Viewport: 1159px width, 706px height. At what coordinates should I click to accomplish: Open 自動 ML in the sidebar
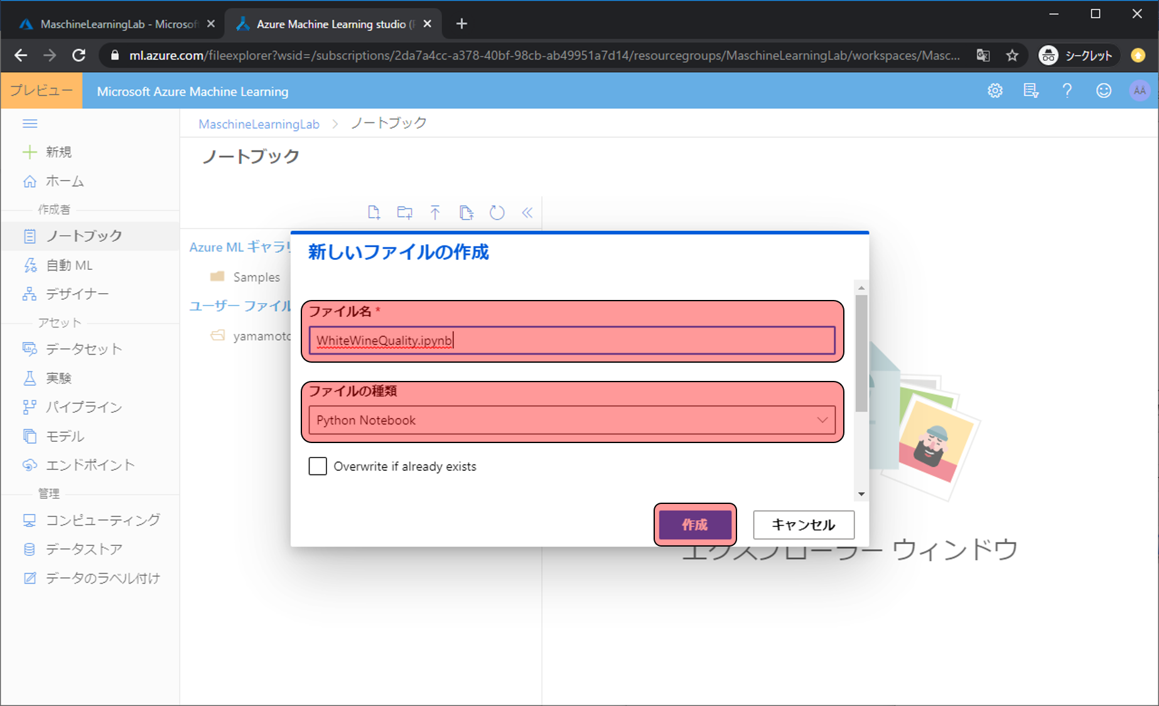pyautogui.click(x=69, y=265)
